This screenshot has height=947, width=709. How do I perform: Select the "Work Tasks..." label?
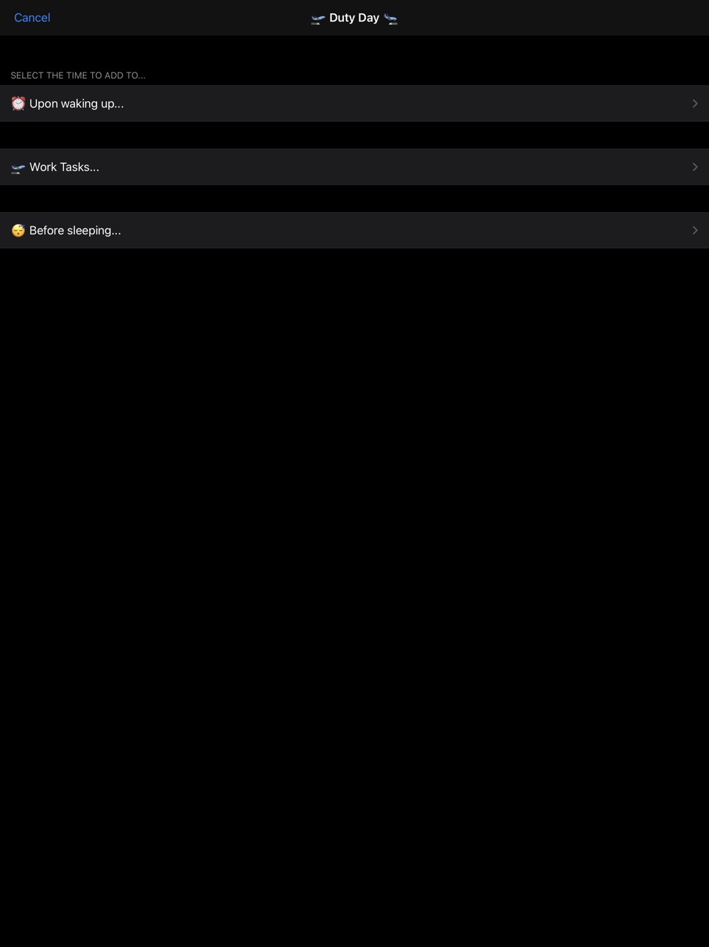click(x=65, y=167)
